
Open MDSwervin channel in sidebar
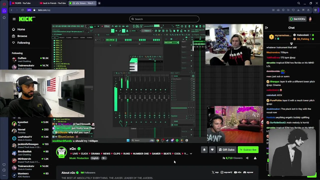coord(30,160)
